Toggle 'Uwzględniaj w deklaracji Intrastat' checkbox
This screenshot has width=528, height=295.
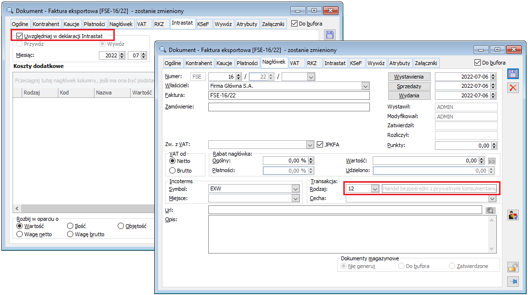click(20, 36)
